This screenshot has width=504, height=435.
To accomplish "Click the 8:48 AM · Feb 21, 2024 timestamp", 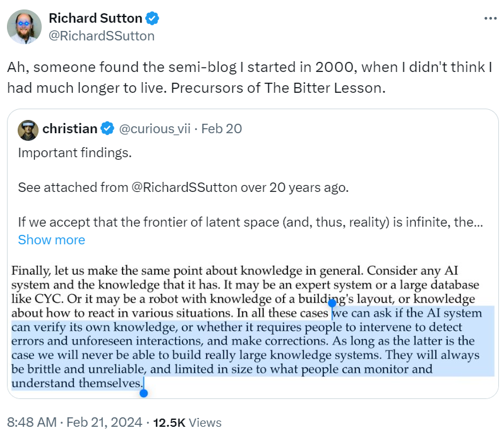I will coord(75,422).
